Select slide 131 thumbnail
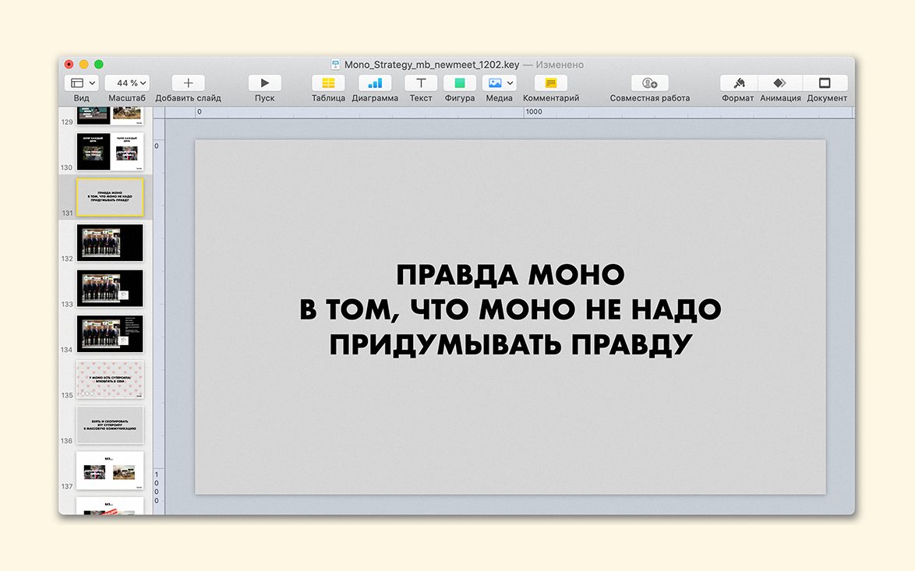This screenshot has width=915, height=571. pos(110,197)
